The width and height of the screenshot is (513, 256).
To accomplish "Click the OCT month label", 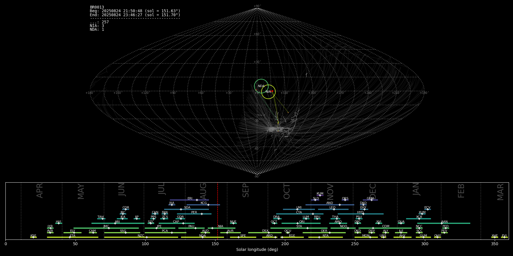I will (x=287, y=191).
